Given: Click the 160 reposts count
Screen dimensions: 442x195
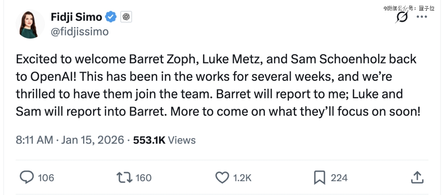Looking at the screenshot, I should pyautogui.click(x=143, y=178).
